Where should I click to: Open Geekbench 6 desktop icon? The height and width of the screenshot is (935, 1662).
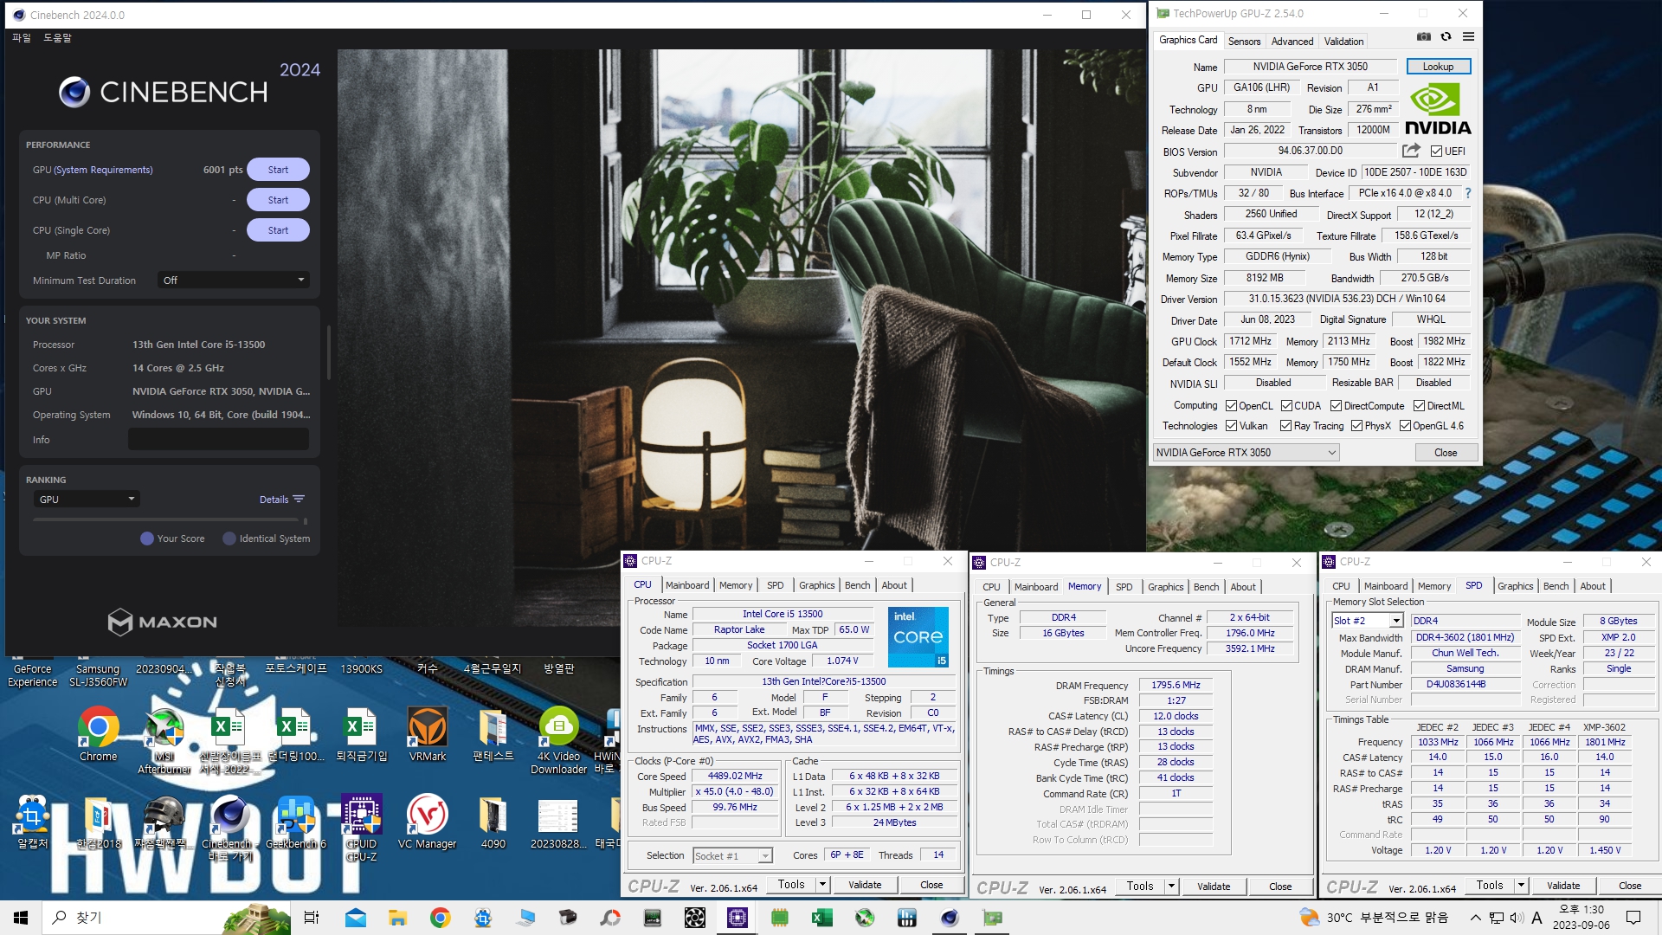click(x=296, y=822)
